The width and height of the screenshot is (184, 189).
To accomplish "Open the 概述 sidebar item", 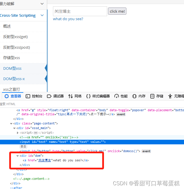I will pos(7,26).
